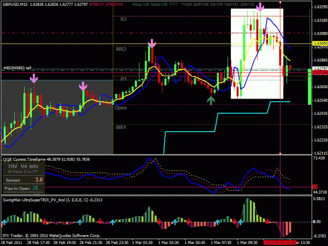328x246 pixels.
Task: Click the 1 Mar 03:30 time label
Action: coord(168,242)
